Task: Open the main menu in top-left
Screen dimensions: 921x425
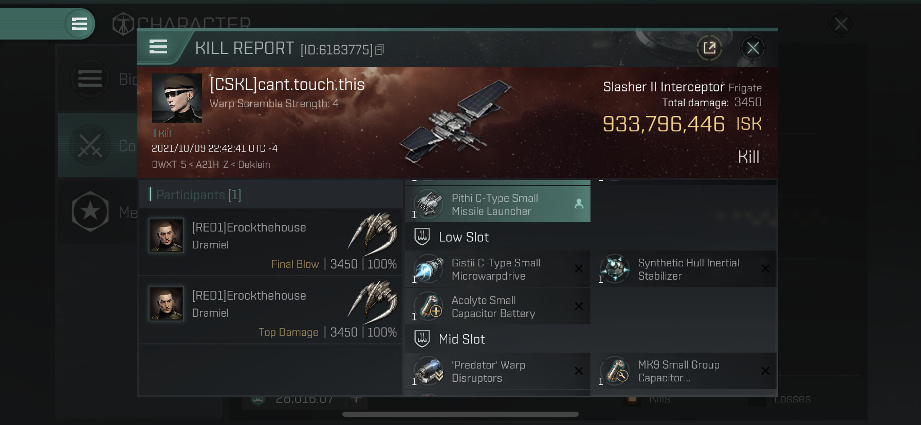Action: pos(79,24)
